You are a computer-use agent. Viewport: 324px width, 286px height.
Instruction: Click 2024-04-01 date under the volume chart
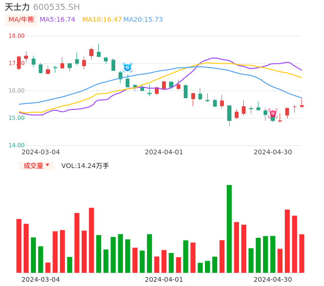164,279
